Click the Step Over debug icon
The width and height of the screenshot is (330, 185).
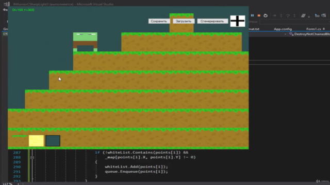coord(288,15)
